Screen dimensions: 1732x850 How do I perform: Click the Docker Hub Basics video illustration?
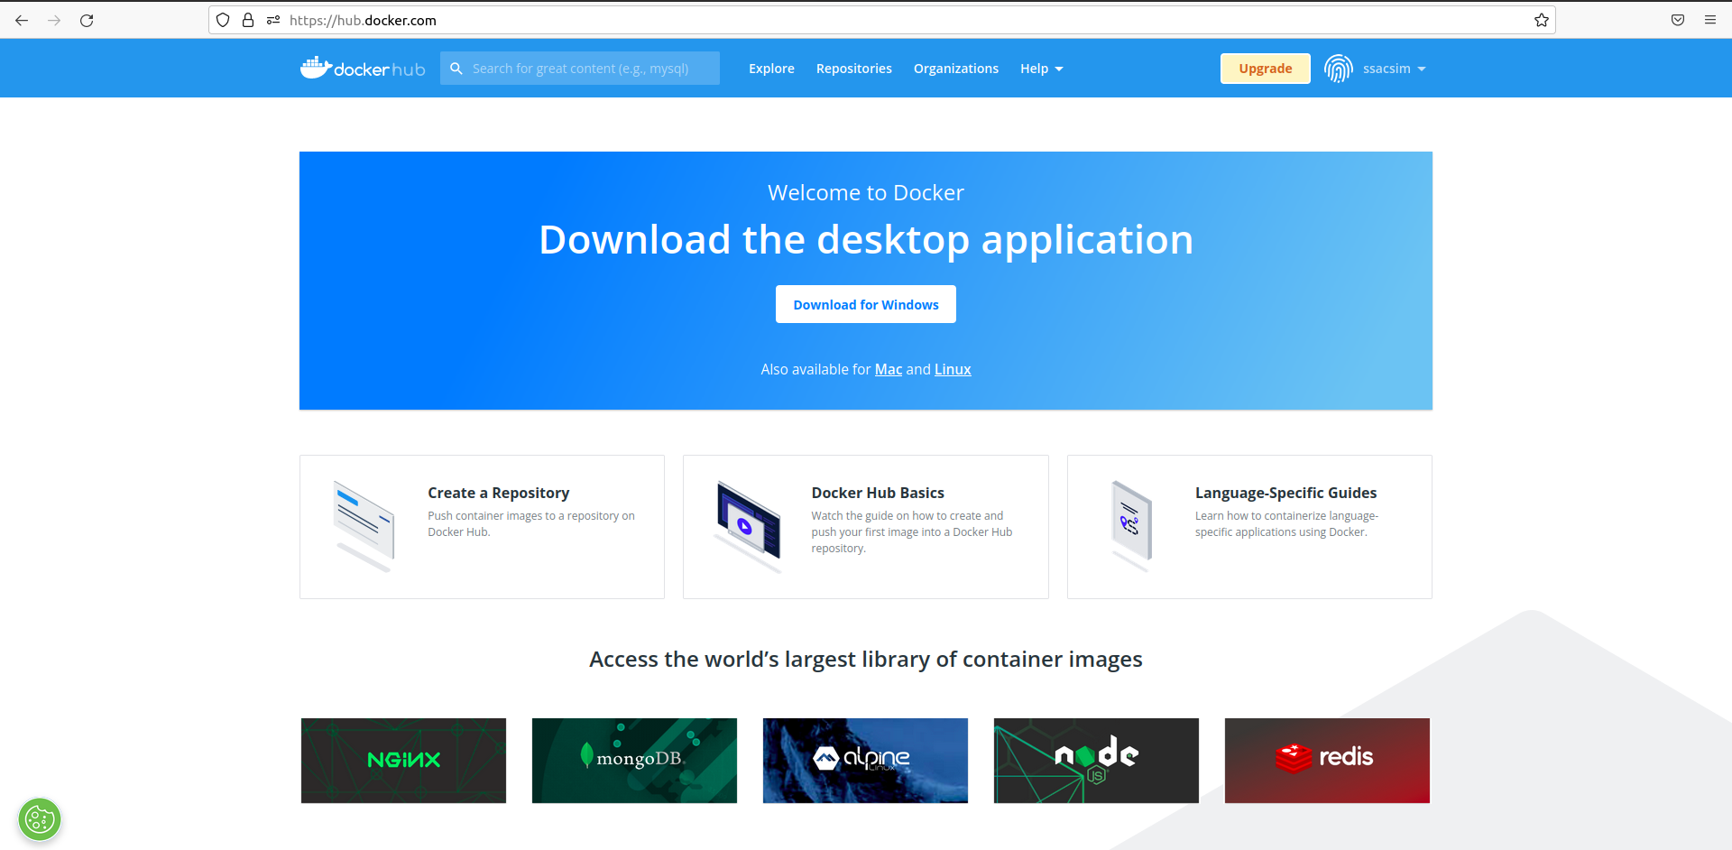click(748, 526)
